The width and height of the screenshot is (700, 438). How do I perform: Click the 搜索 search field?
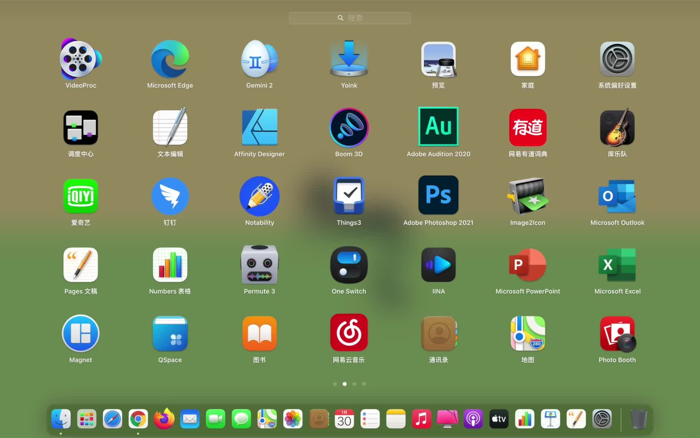350,18
